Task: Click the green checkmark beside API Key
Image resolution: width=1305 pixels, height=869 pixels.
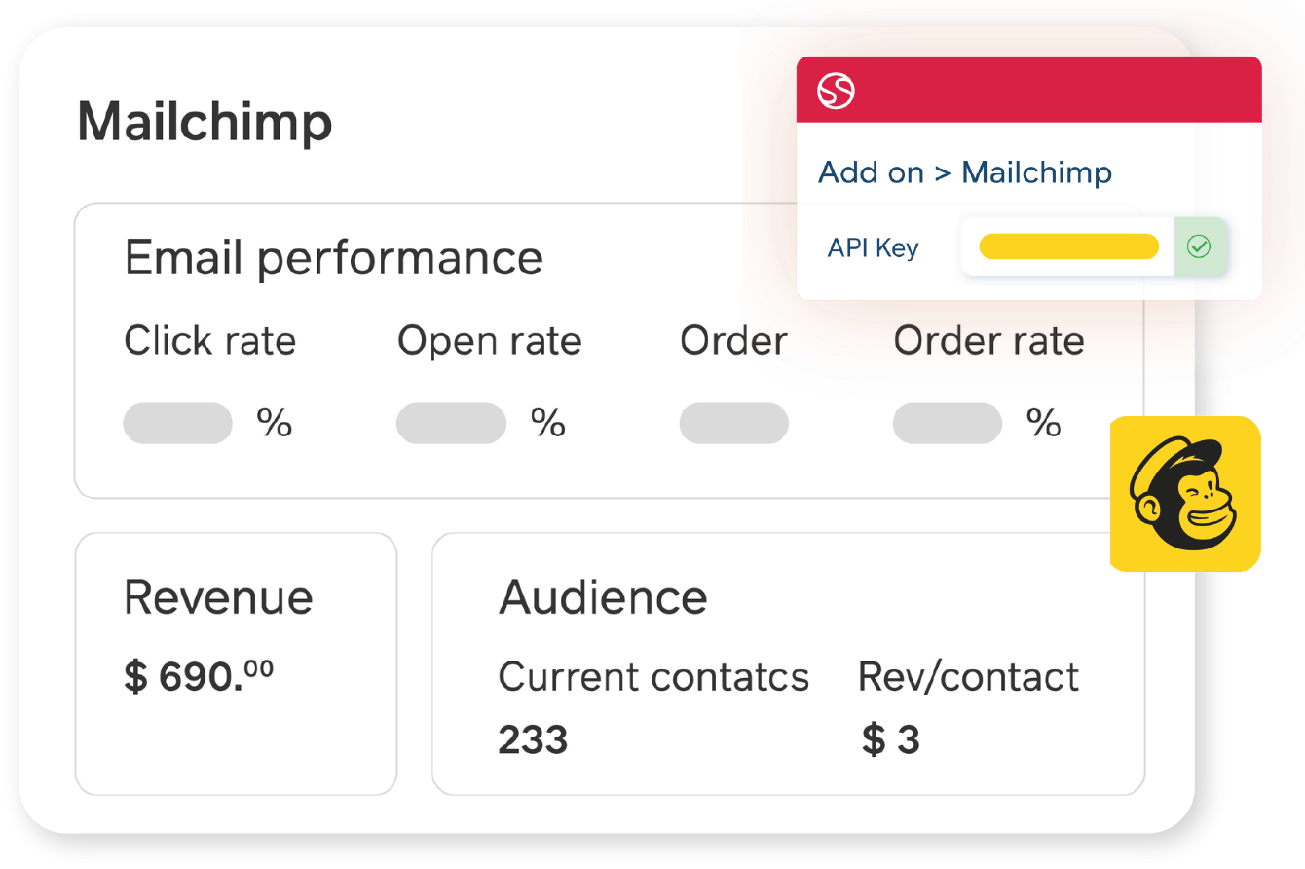Action: pos(1199,247)
